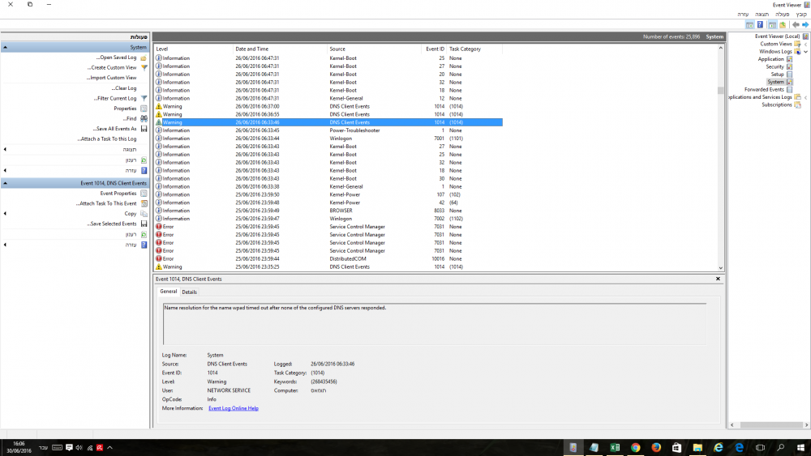Screen dimensions: 811x456
Task: Select the Power-Troubleshooter event row
Action: pyautogui.click(x=328, y=130)
